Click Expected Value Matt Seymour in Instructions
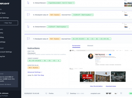This screenshot has width=132, height=98. (33, 68)
